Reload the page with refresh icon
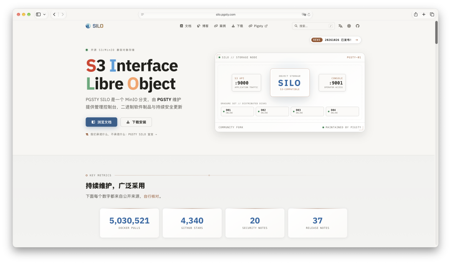 point(309,14)
